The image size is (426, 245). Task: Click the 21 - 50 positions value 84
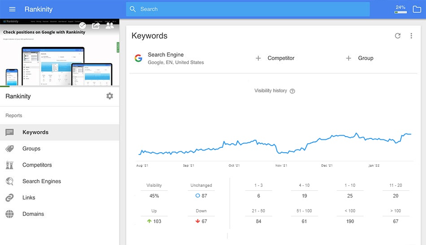tap(259, 221)
